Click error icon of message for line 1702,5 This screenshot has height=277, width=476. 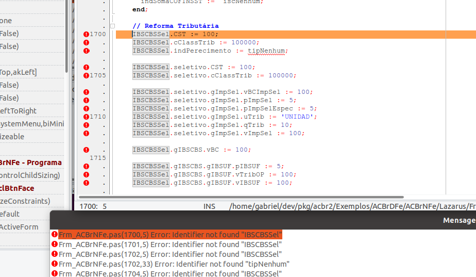click(x=55, y=254)
